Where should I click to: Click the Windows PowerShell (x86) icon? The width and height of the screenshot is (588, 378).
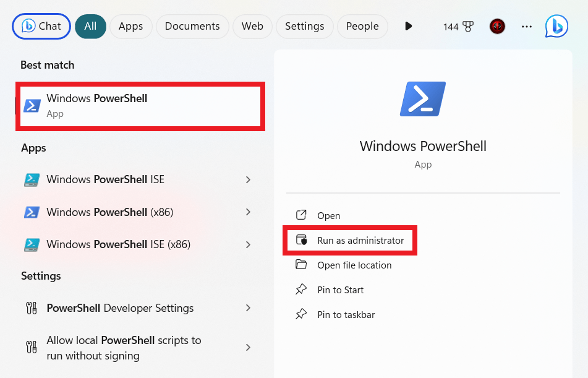click(x=32, y=212)
